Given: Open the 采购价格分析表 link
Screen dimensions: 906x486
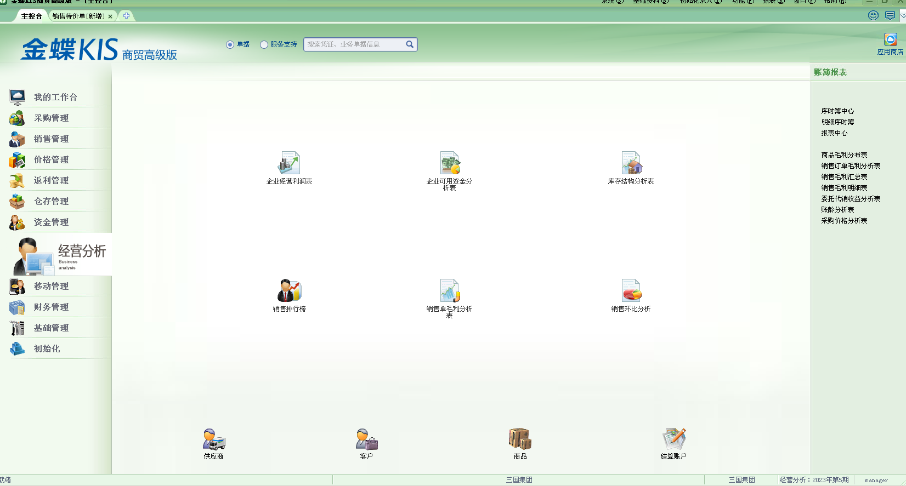Looking at the screenshot, I should 844,221.
